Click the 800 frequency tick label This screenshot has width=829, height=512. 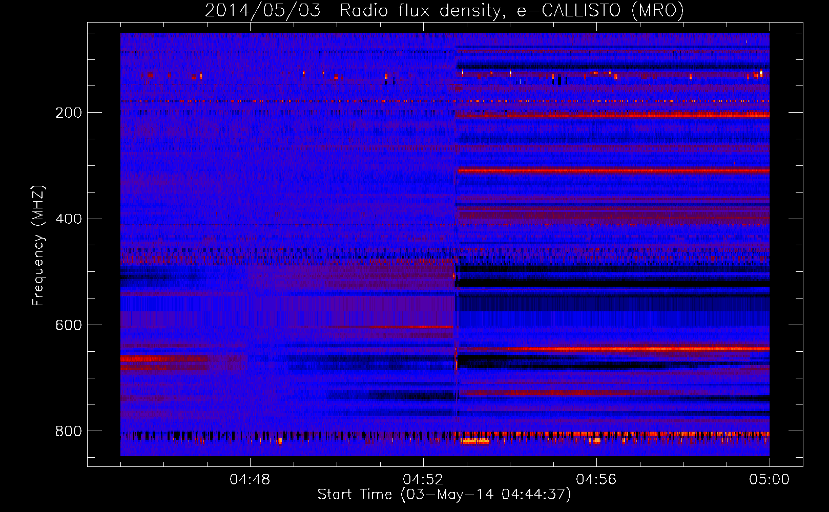[x=69, y=432]
